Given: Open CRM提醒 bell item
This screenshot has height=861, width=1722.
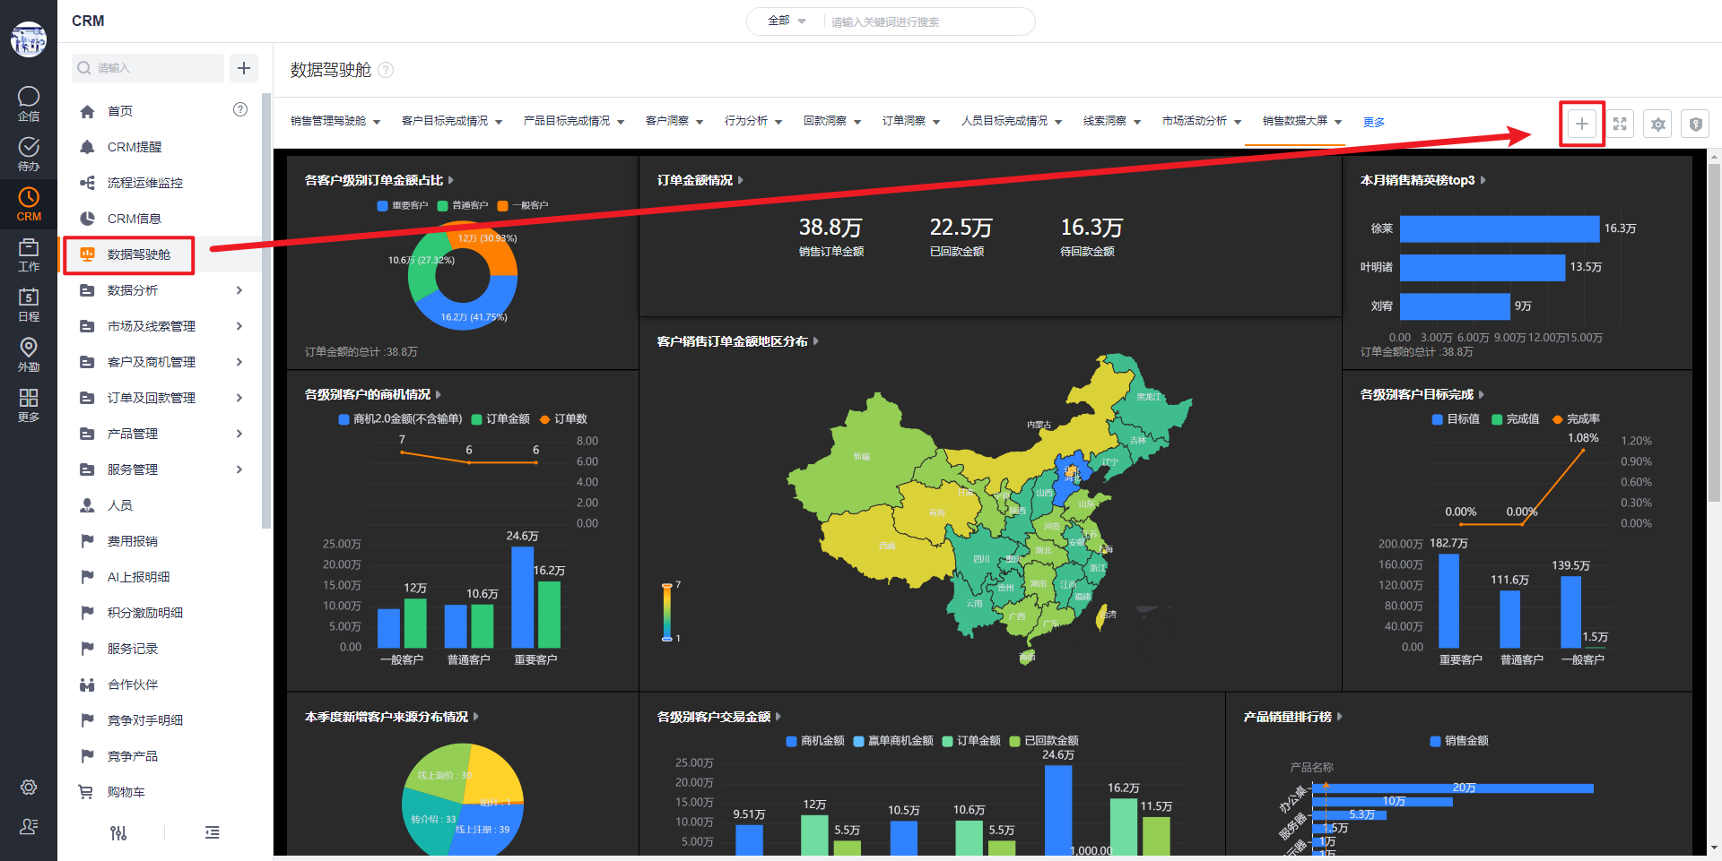Looking at the screenshot, I should point(135,147).
